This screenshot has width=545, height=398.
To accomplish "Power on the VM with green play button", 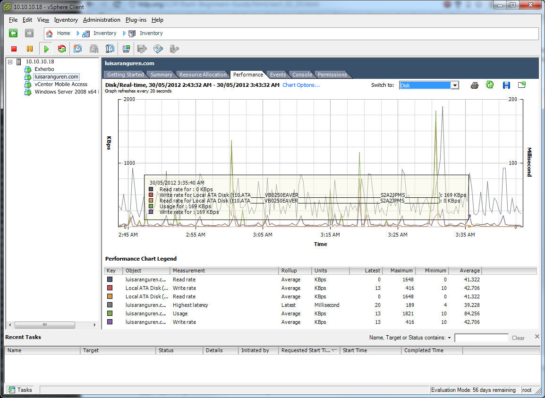I will [46, 49].
